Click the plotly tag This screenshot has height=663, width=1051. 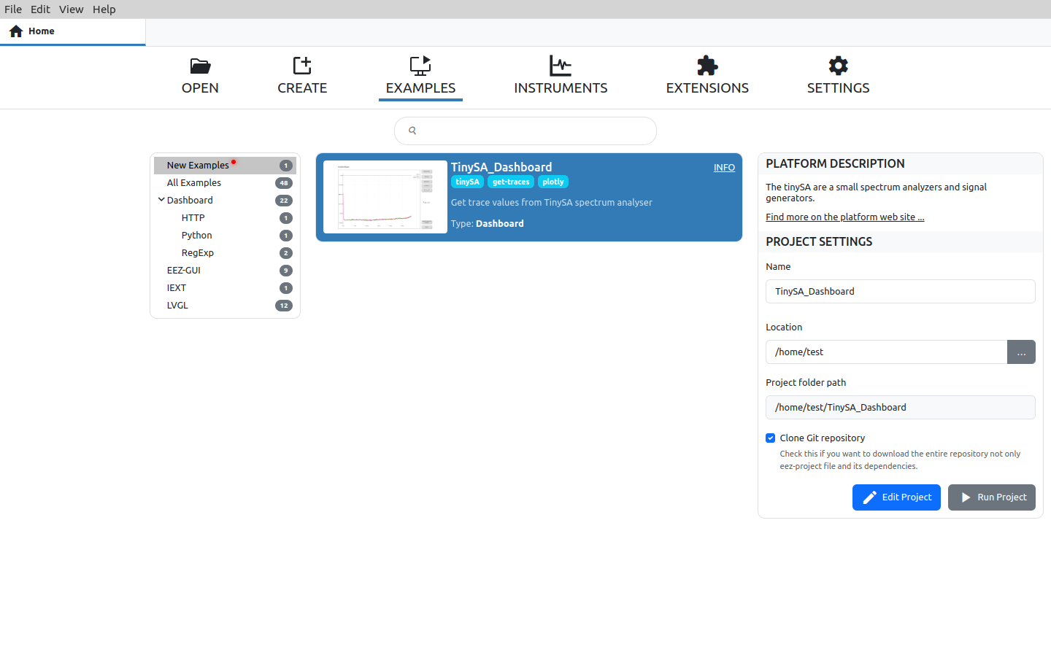[553, 182]
